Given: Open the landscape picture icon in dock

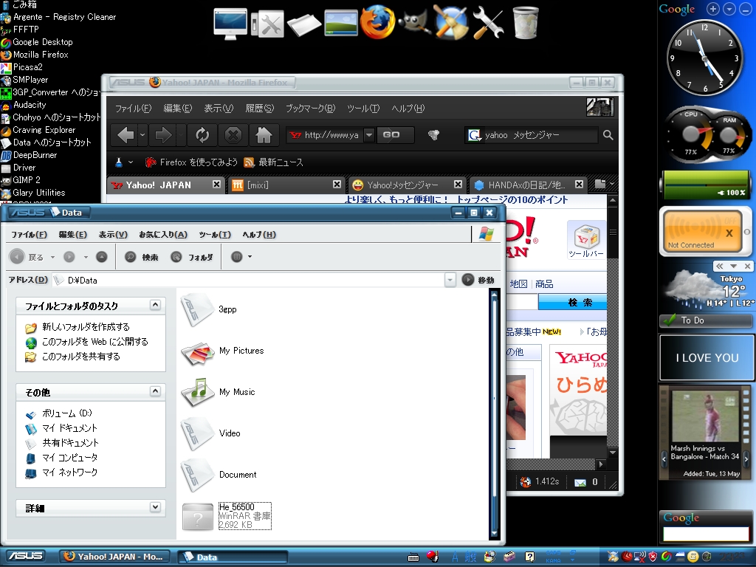Looking at the screenshot, I should click(341, 24).
